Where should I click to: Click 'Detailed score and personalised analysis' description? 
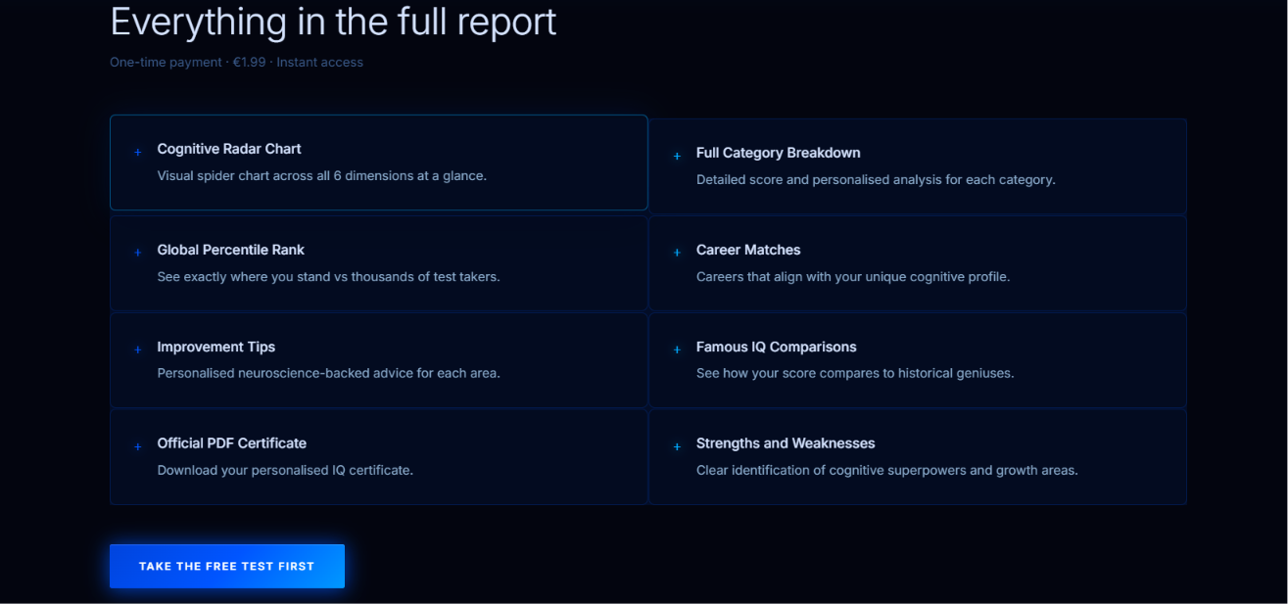(x=876, y=180)
